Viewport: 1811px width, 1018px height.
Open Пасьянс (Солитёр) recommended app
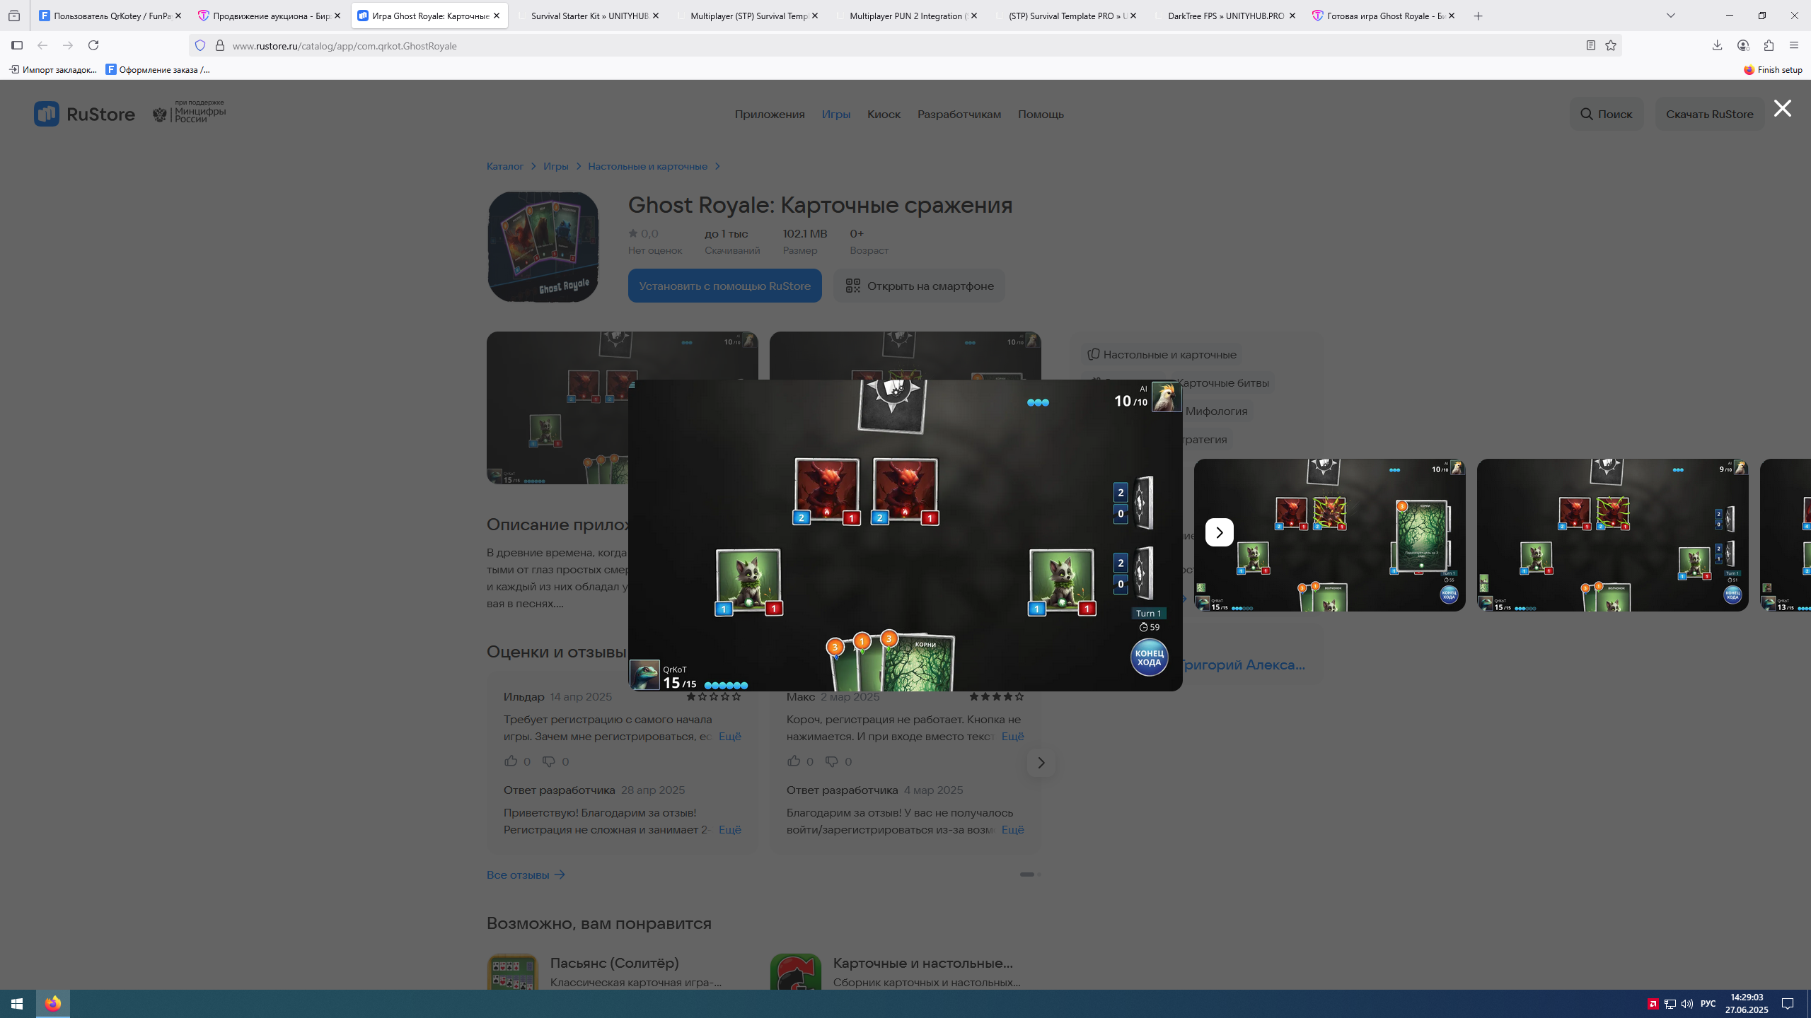coord(614,963)
